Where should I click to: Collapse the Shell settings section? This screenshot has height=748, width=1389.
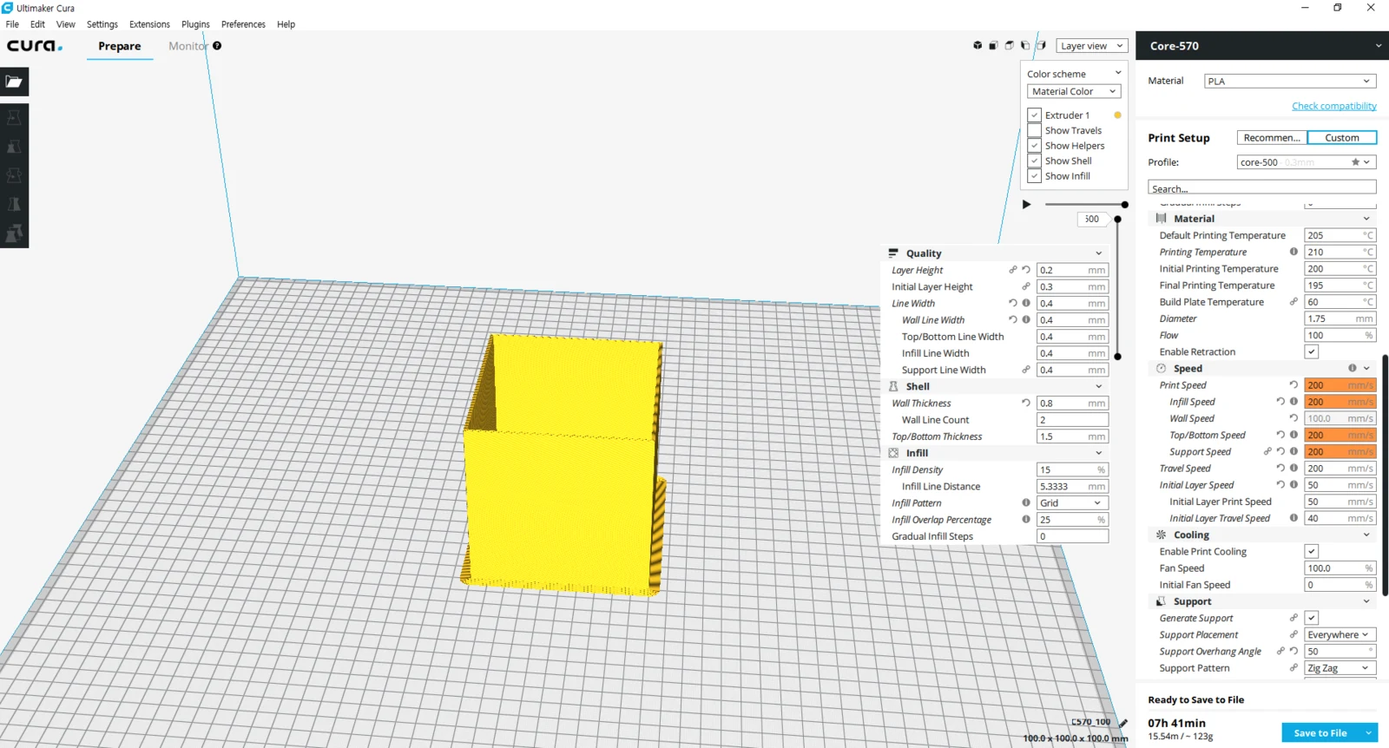pyautogui.click(x=1099, y=386)
